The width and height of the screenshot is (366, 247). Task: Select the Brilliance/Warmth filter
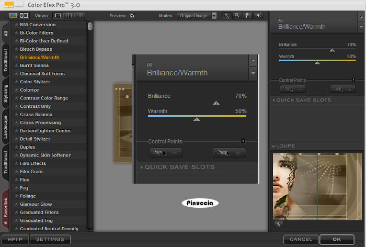point(40,57)
